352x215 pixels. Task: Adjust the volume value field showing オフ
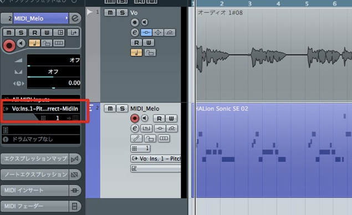point(53,60)
